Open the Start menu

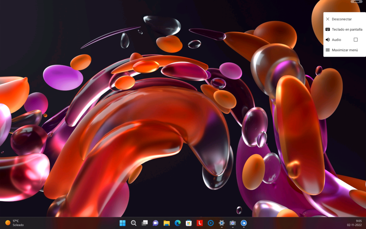(x=122, y=223)
